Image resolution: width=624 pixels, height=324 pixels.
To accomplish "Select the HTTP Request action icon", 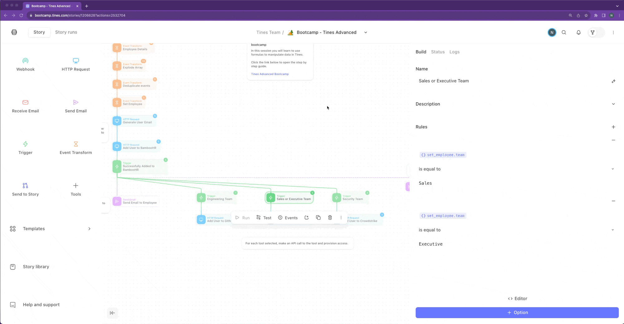I will [x=76, y=61].
